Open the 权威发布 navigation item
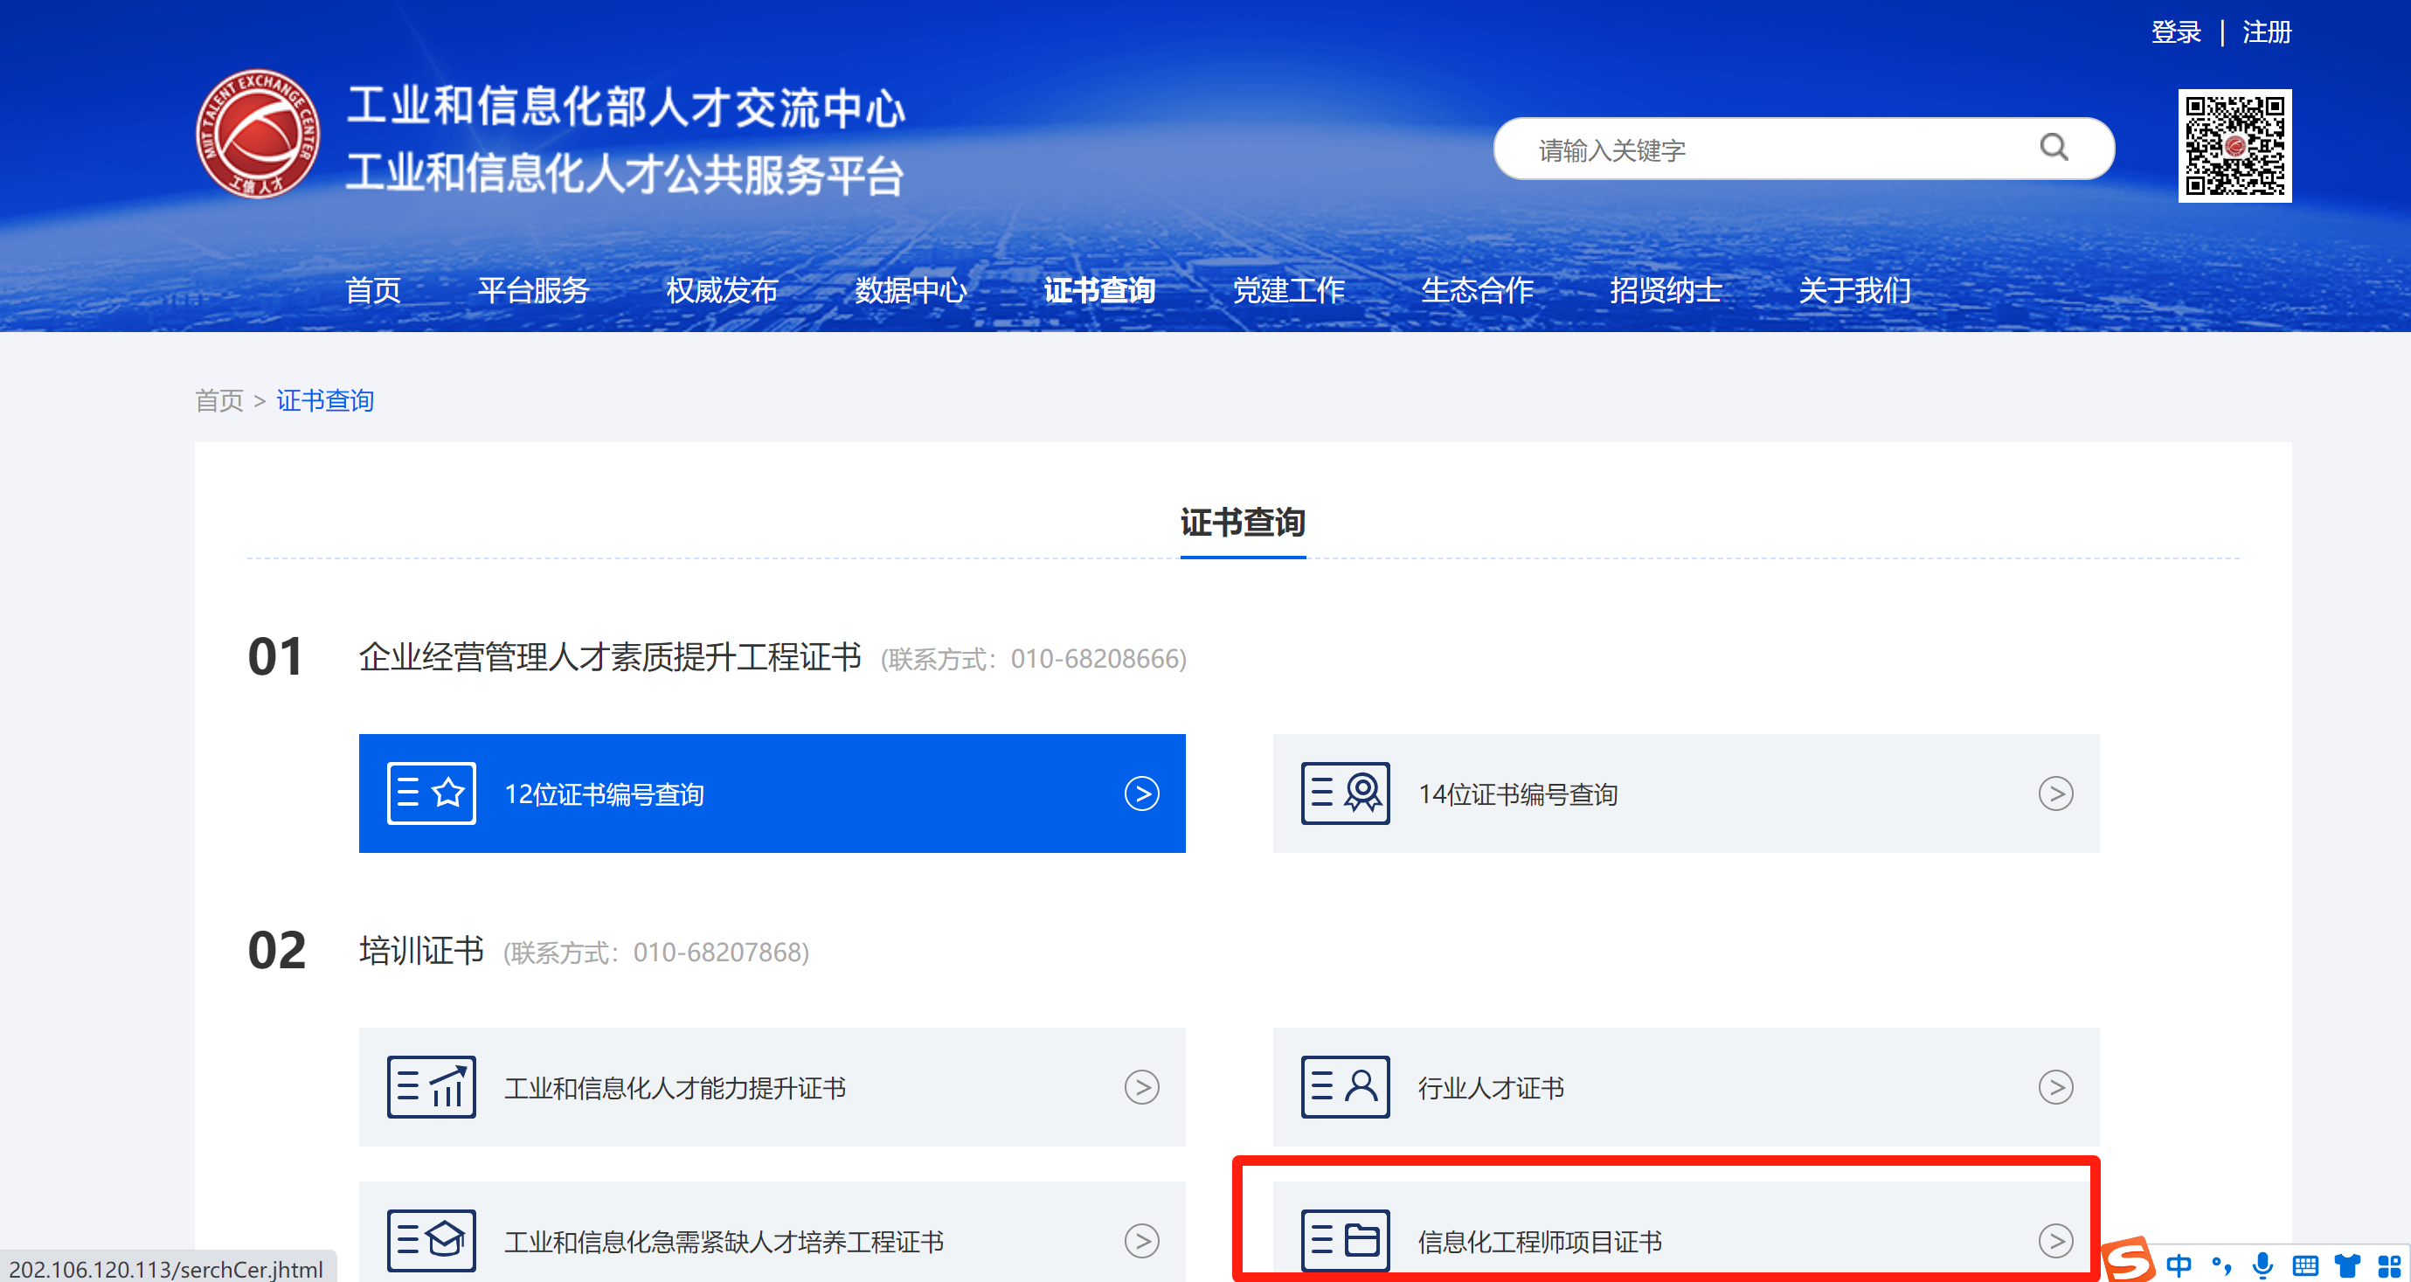Viewport: 2411px width, 1282px height. coord(722,290)
